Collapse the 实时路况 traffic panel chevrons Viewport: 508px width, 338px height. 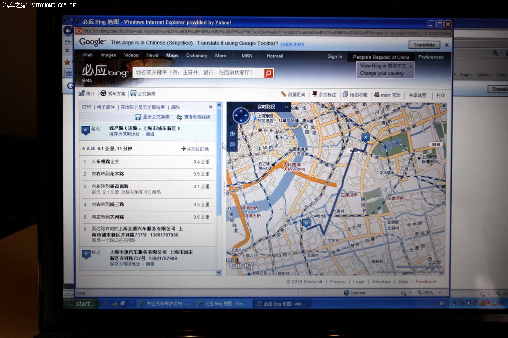tap(286, 107)
